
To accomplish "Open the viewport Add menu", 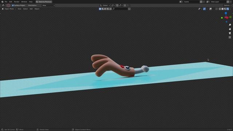I will pyautogui.click(x=31, y=9).
